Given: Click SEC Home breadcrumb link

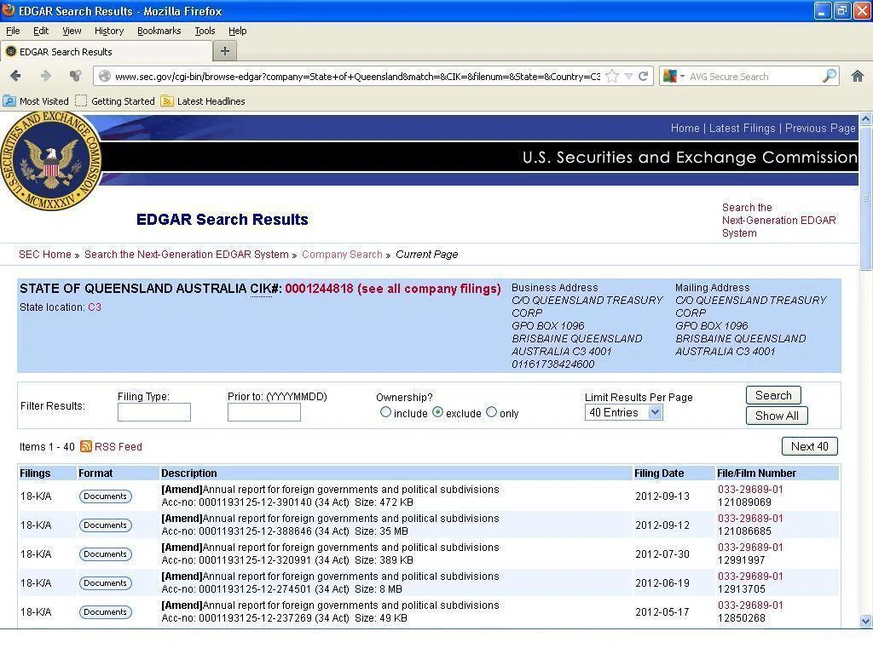Looking at the screenshot, I should point(45,254).
